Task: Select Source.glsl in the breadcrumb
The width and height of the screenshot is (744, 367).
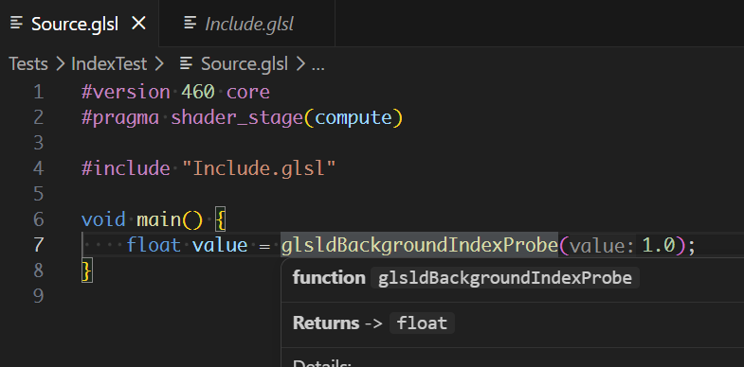Action: tap(245, 64)
